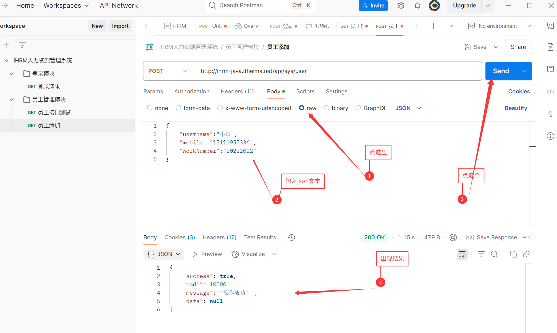Click the response link icon

tap(526, 254)
